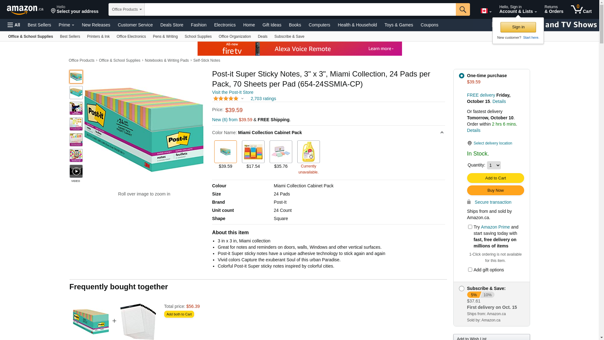
Task: Check the Add gift options checkbox
Action: point(470,270)
